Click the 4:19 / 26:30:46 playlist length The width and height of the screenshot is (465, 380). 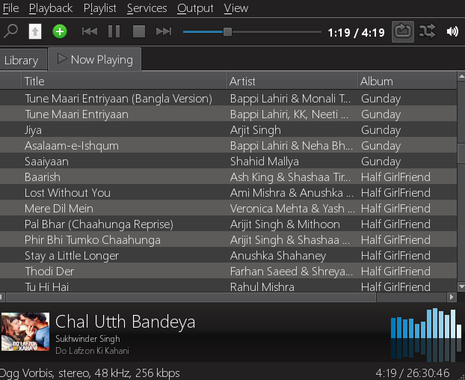coord(413,373)
